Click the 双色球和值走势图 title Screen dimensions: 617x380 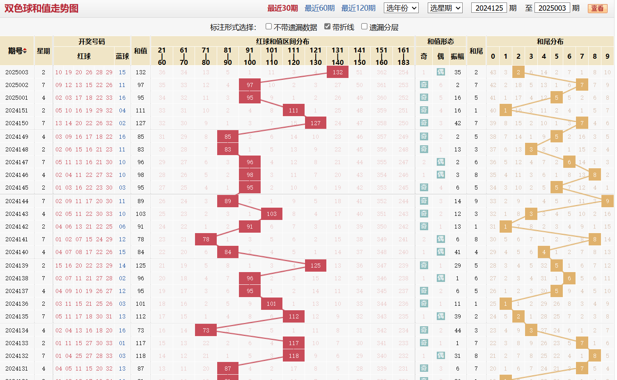point(41,8)
